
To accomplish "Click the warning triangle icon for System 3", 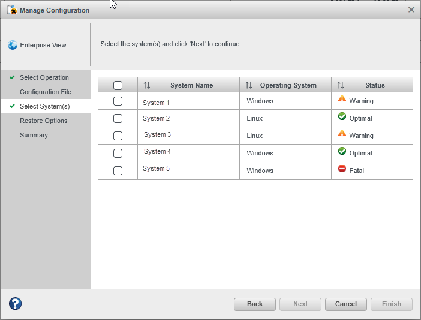I will click(x=342, y=134).
